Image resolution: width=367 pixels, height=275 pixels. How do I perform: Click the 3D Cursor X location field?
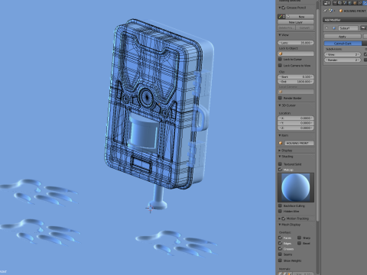(x=296, y=118)
